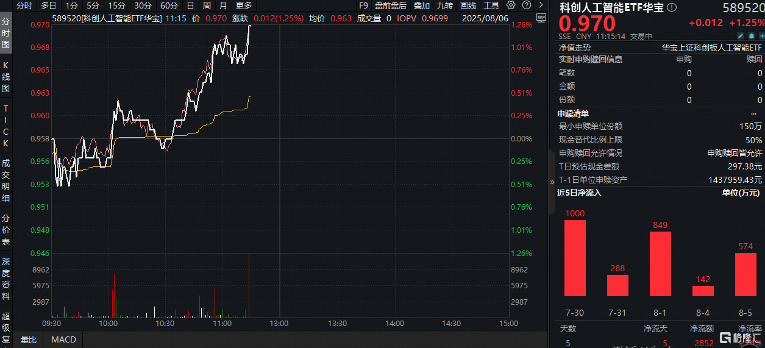Select the MACD indicator tab
The image size is (765, 348).
tap(64, 339)
